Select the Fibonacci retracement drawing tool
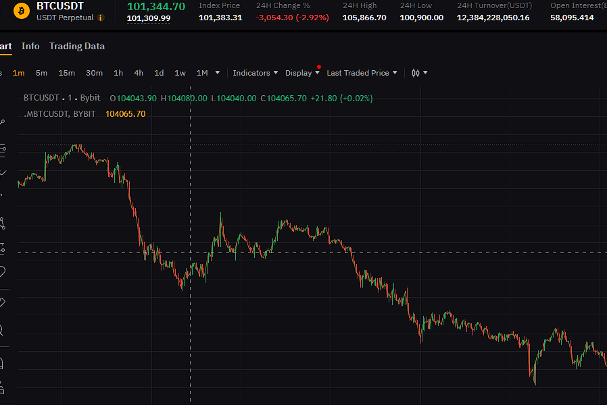 [x=2, y=151]
